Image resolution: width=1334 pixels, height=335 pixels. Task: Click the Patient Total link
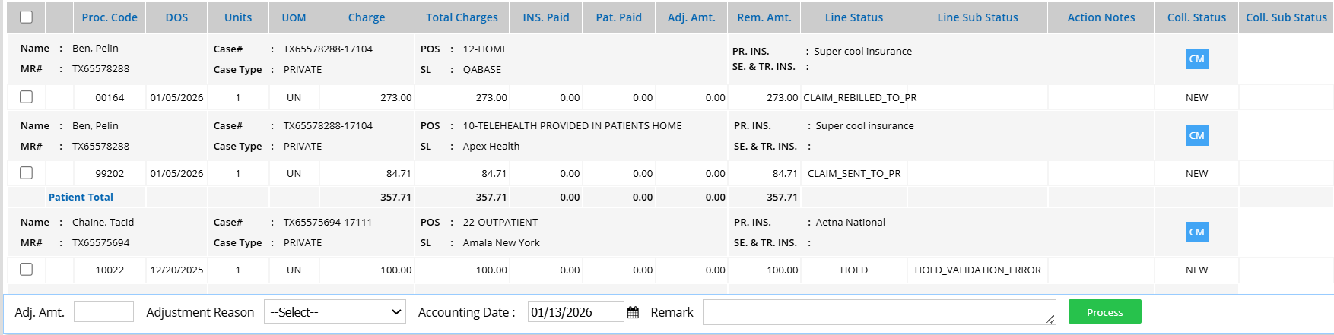[x=81, y=197]
